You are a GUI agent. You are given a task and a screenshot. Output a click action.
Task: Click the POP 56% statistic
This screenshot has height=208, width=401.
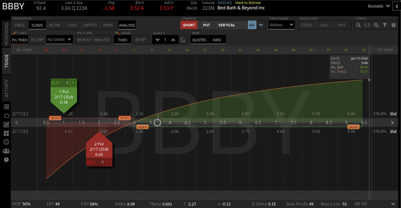tap(22, 204)
